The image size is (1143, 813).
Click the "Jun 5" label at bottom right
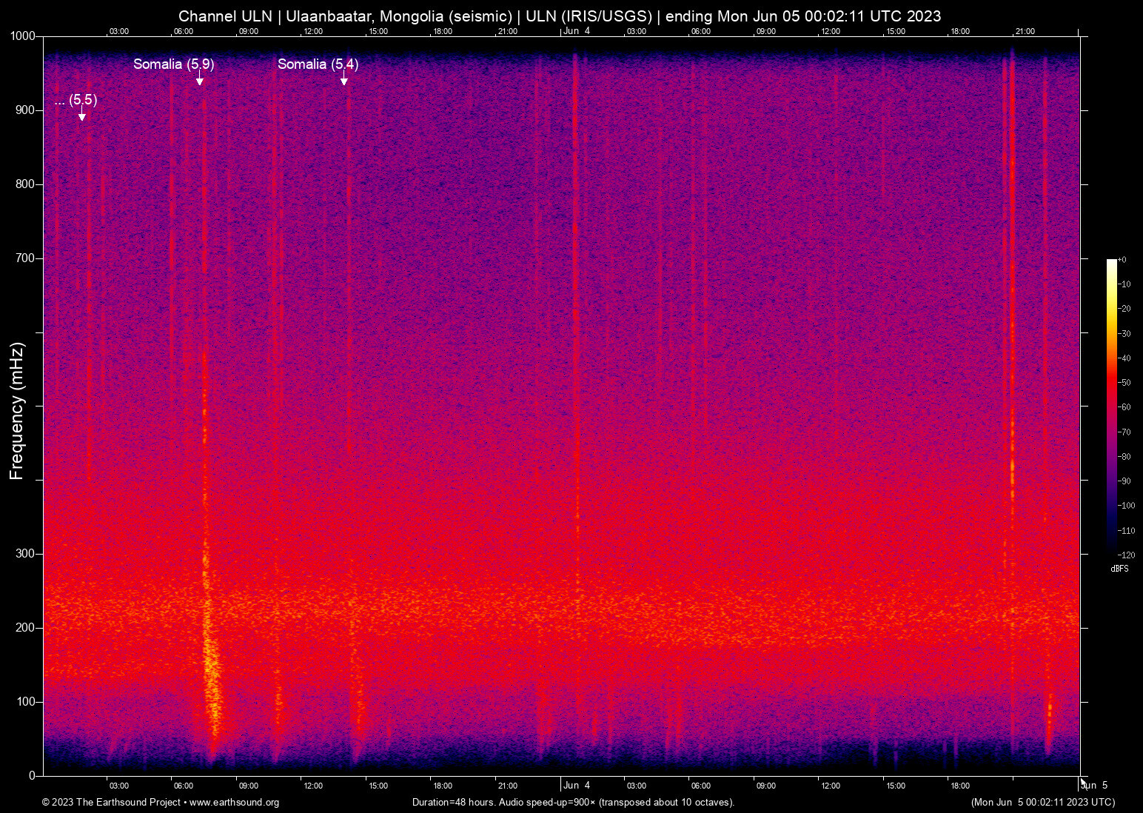click(1095, 785)
